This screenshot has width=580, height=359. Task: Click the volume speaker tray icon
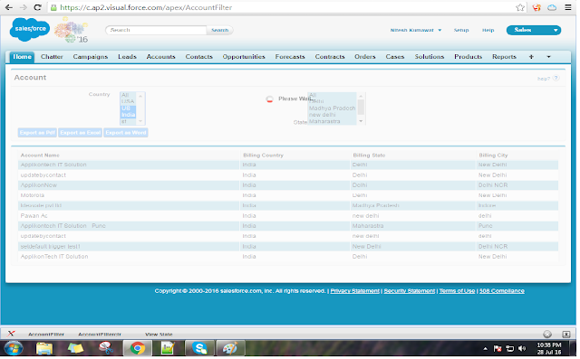(x=522, y=348)
